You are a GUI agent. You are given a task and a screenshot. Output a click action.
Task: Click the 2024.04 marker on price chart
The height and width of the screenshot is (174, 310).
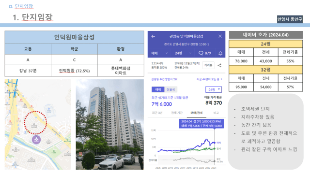pos(214,143)
